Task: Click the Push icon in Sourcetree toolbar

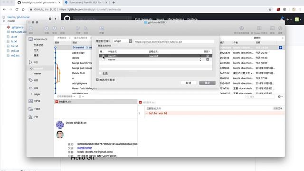Action: tap(55, 28)
